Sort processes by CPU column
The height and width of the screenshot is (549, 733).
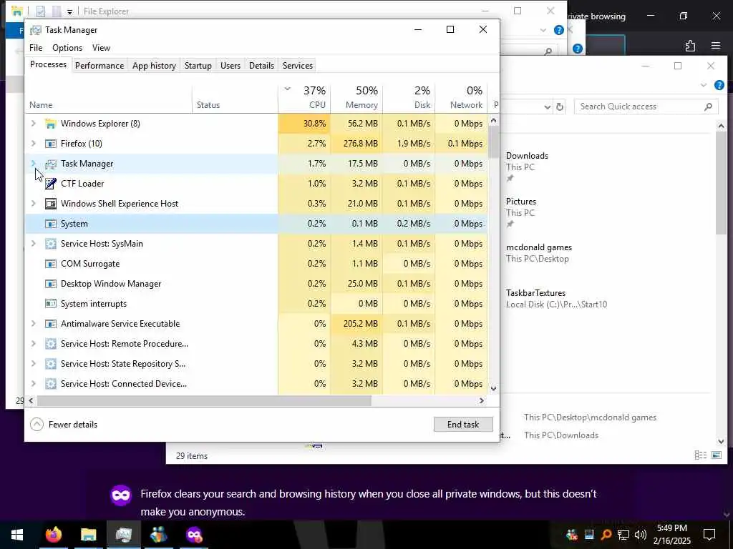pyautogui.click(x=304, y=97)
